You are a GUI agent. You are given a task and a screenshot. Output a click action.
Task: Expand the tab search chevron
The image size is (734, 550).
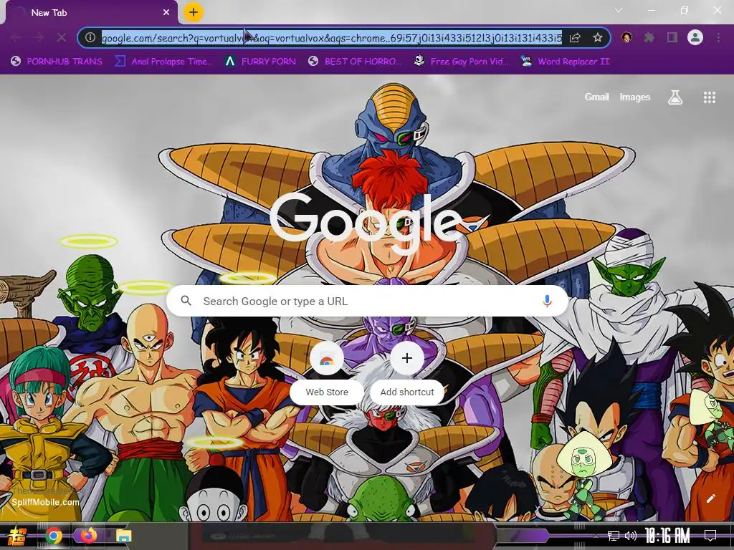point(619,10)
